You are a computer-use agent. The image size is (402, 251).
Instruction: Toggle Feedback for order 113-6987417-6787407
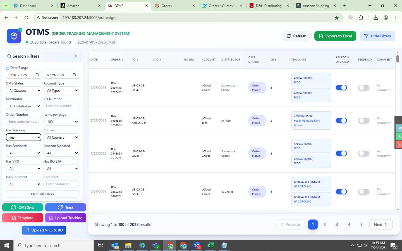point(364,88)
